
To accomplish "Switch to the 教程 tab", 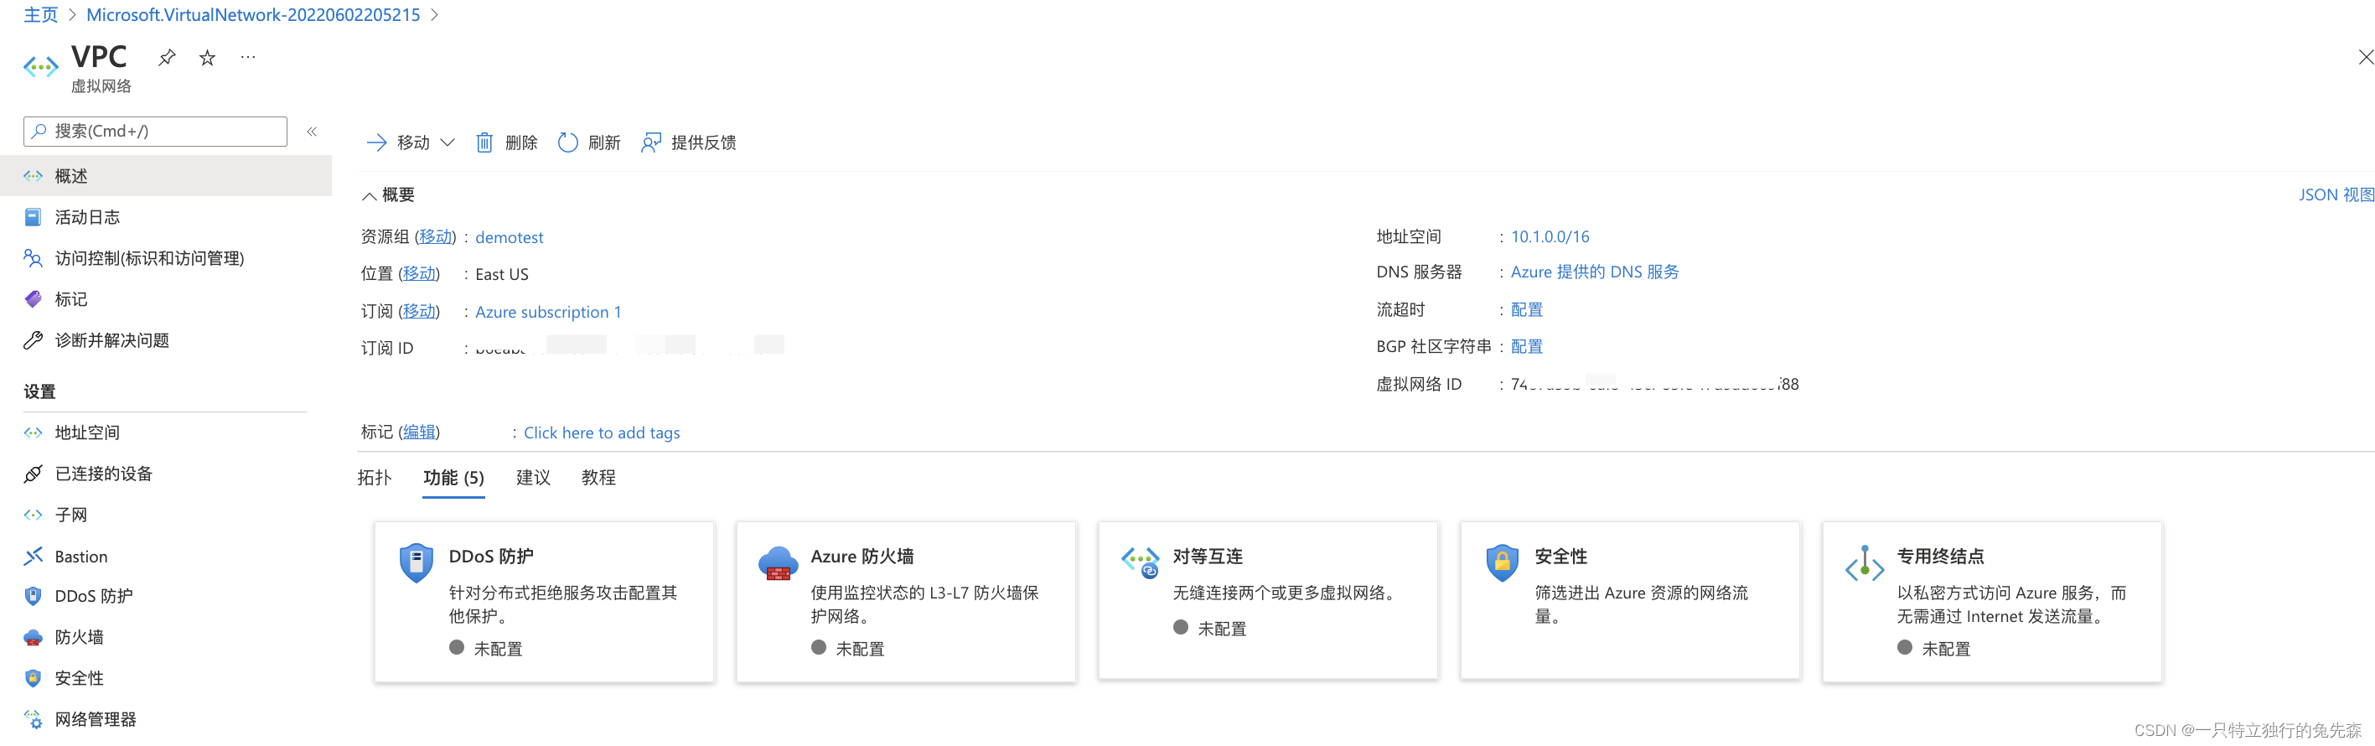I will [x=598, y=478].
